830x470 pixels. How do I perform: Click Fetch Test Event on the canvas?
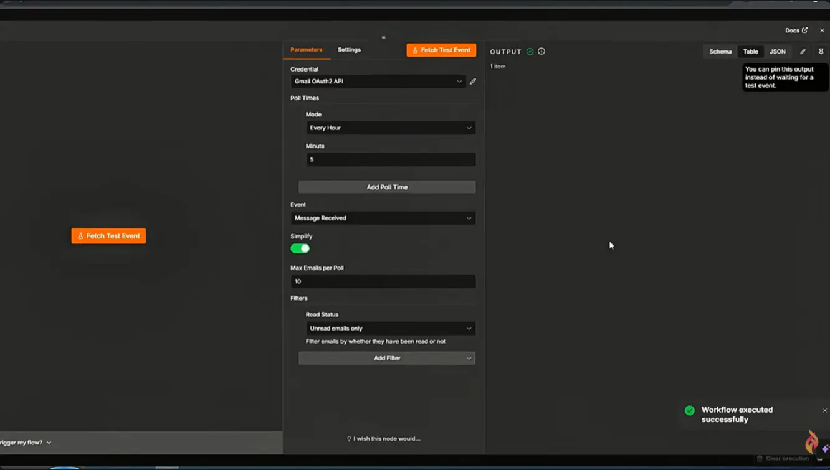(x=108, y=236)
